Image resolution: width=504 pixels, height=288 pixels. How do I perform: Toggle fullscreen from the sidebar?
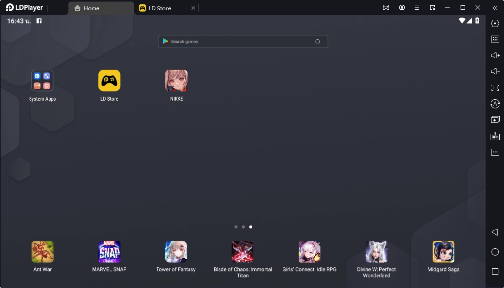click(495, 87)
